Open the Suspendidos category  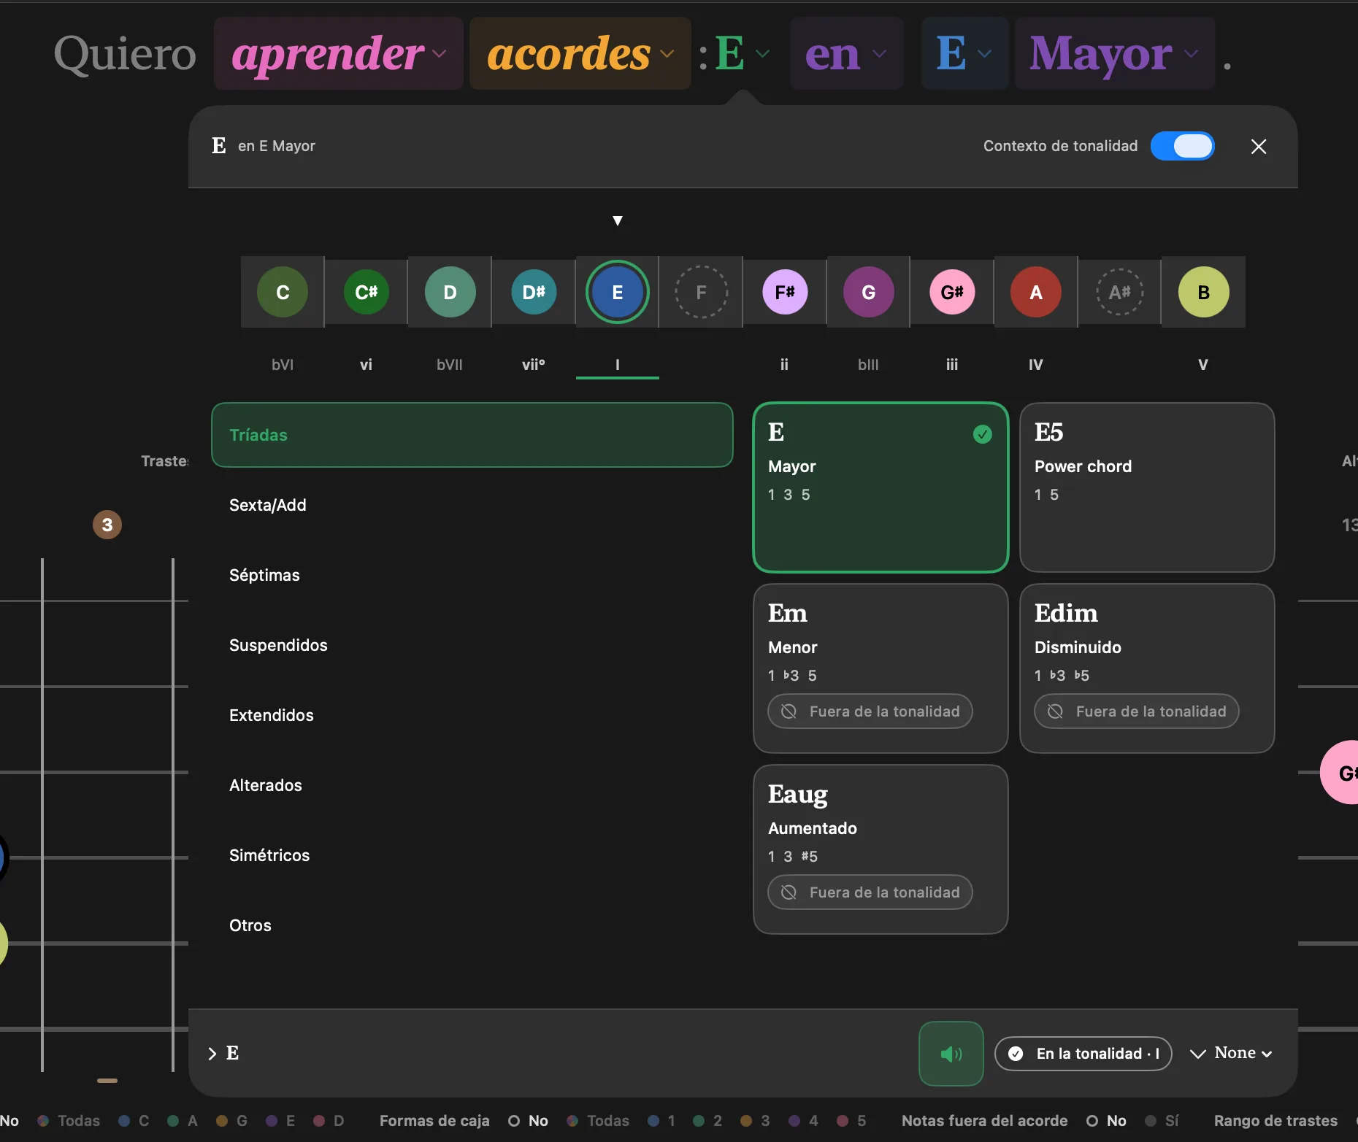[472, 645]
